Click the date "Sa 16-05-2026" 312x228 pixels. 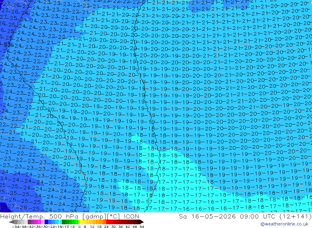[207, 216]
